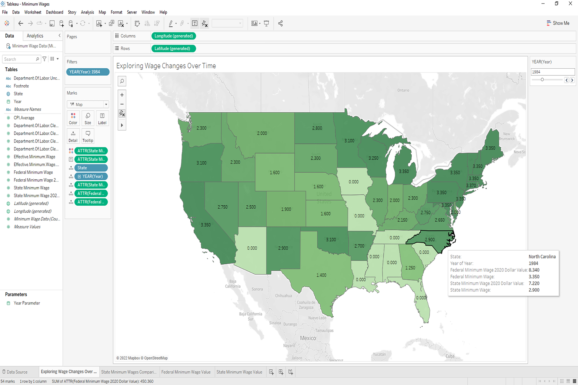Open the Map marks type dropdown
578x385 pixels.
tap(106, 104)
